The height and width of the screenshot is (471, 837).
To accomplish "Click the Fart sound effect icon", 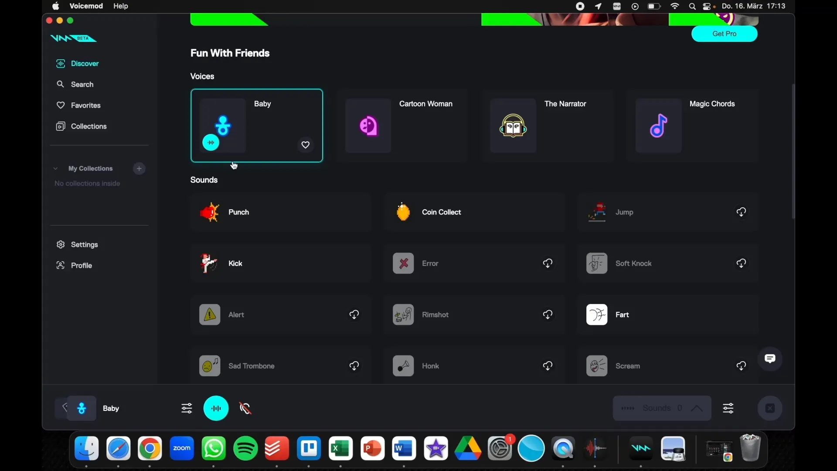I will tap(597, 314).
